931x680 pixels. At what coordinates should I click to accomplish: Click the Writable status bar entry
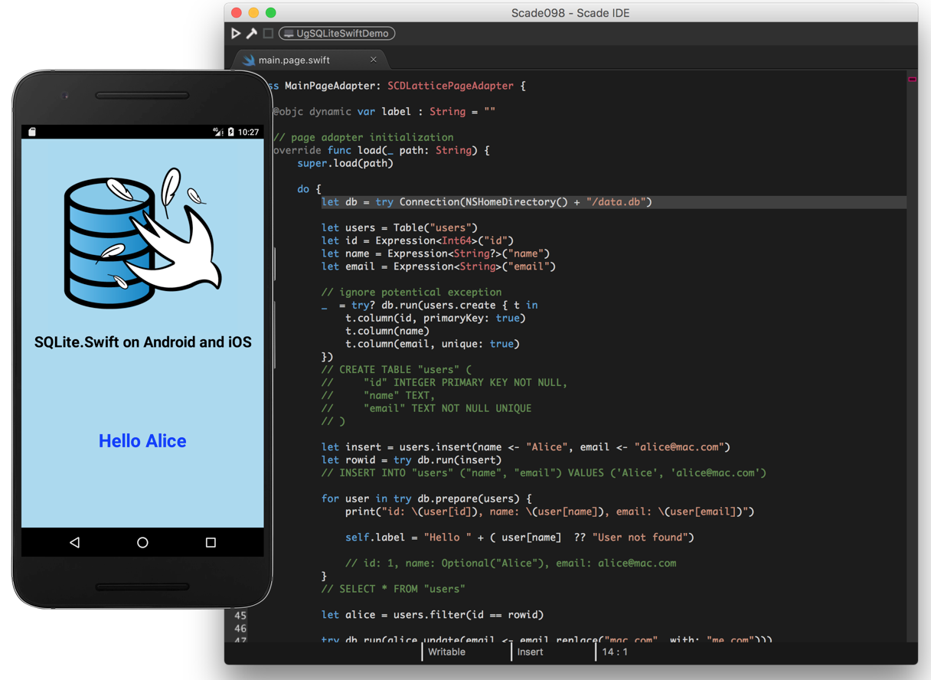tap(446, 652)
